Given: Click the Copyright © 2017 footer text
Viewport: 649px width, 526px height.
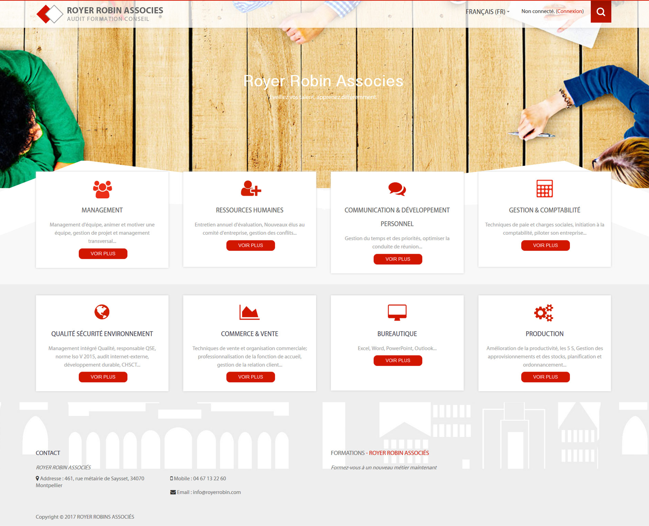Looking at the screenshot, I should (85, 517).
